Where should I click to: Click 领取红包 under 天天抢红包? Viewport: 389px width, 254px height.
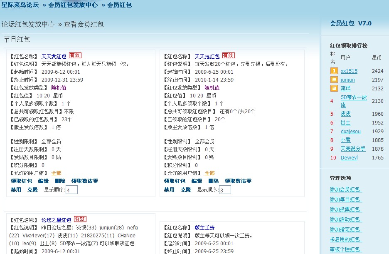[175, 181]
